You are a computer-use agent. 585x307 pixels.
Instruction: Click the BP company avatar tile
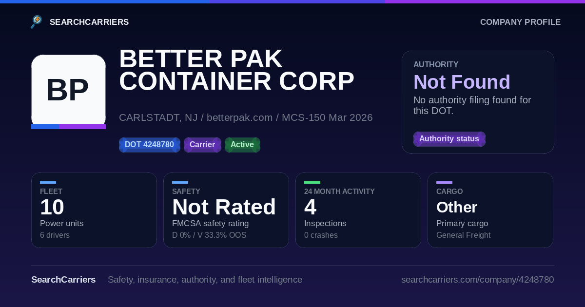click(x=68, y=91)
